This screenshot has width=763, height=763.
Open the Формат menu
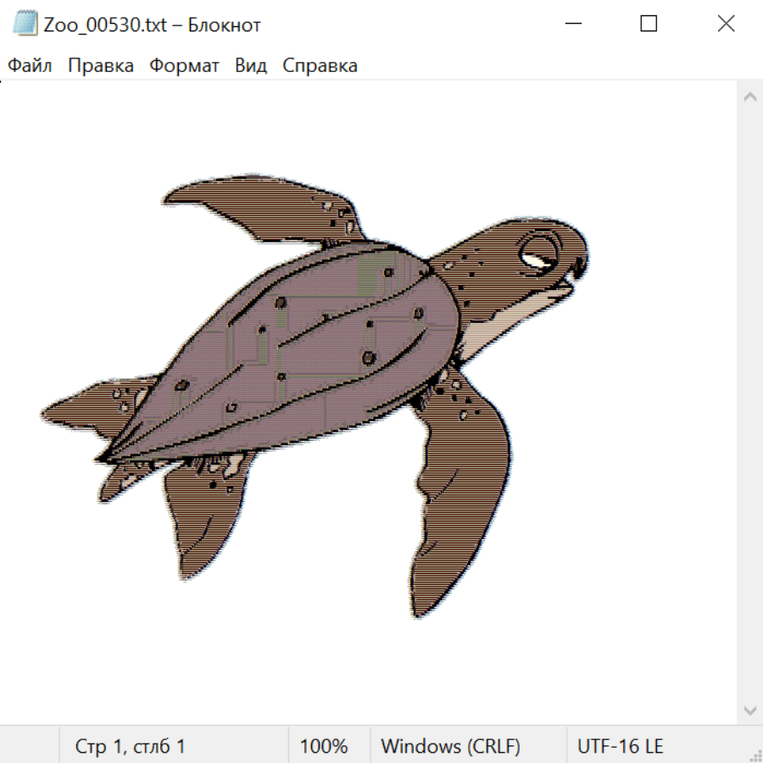(184, 66)
